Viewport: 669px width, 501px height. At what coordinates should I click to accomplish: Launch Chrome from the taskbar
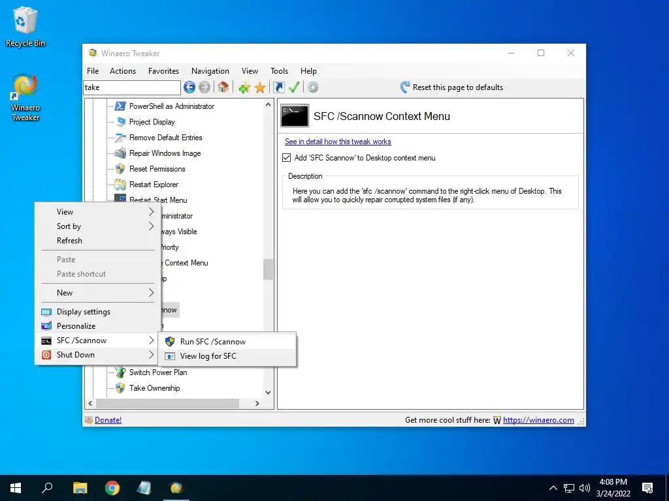coord(112,488)
